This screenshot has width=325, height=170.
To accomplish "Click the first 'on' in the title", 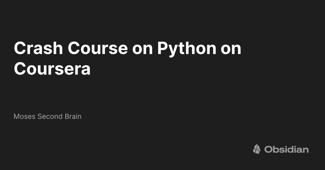I will coord(142,50).
